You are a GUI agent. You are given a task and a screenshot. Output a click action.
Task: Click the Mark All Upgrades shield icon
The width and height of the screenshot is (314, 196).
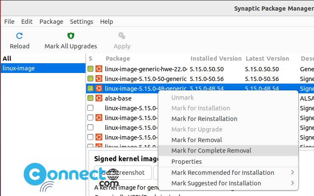71,36
